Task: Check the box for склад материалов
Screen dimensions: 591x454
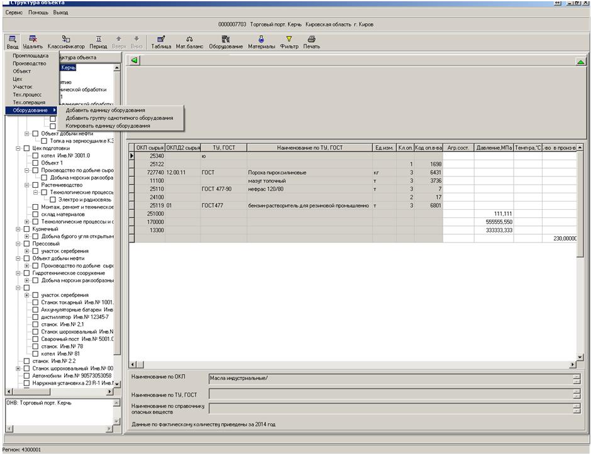Action: pyautogui.click(x=36, y=214)
